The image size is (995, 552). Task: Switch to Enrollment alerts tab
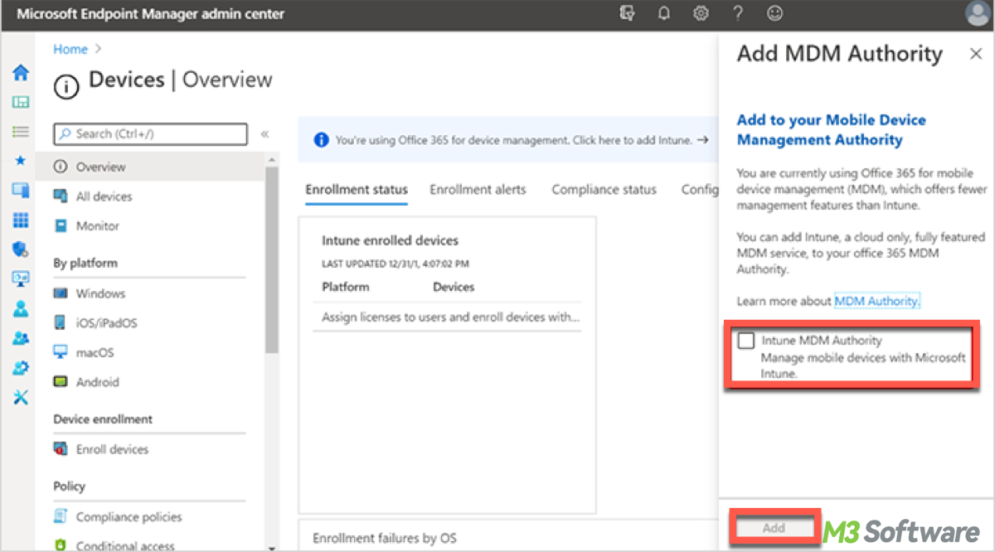[478, 190]
